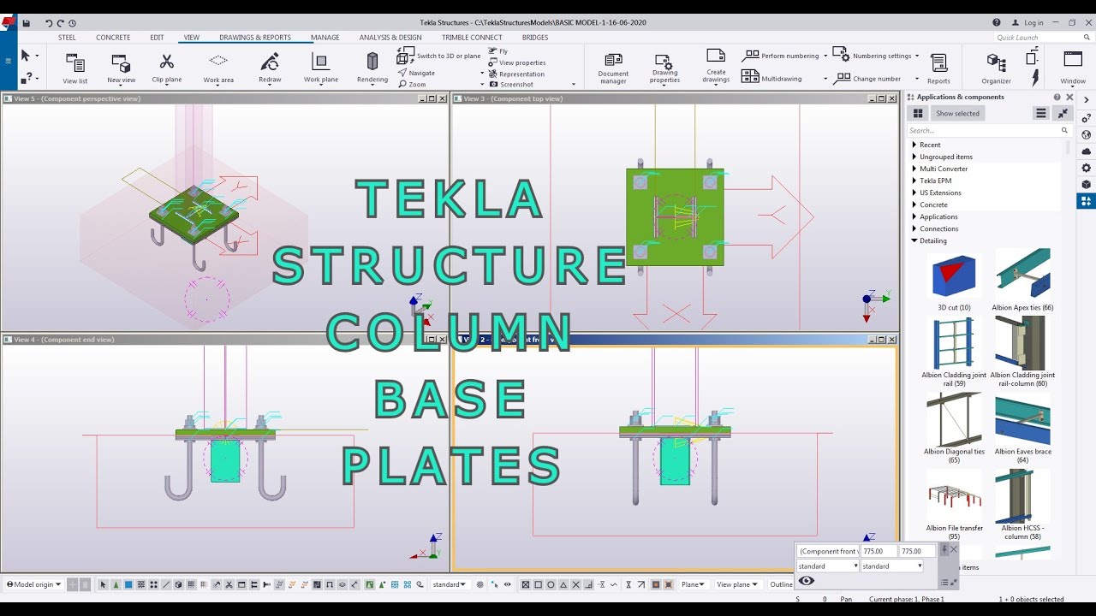The width and height of the screenshot is (1096, 616).
Task: Open Drawing properties
Action: (664, 68)
